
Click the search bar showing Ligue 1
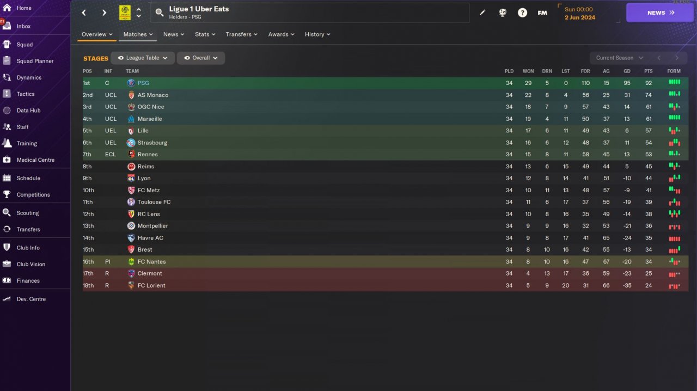(x=310, y=13)
